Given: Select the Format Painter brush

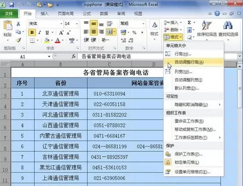Looking at the screenshot, I should 18,40.
